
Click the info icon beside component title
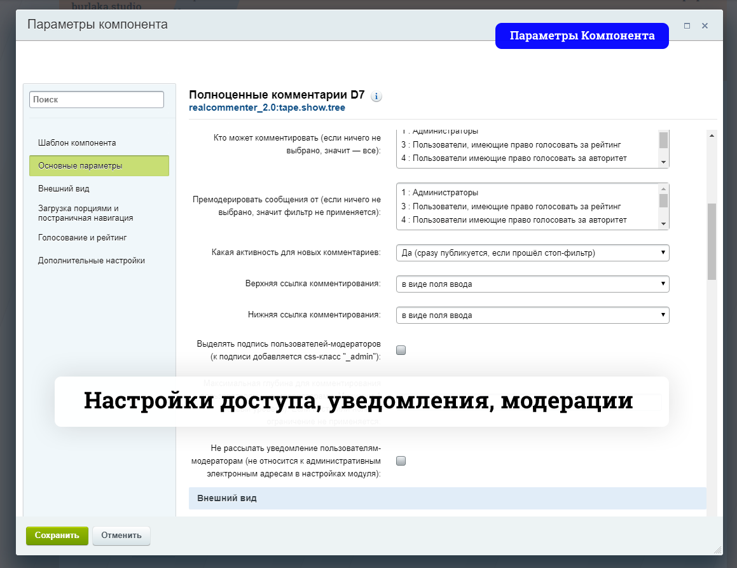pos(376,97)
